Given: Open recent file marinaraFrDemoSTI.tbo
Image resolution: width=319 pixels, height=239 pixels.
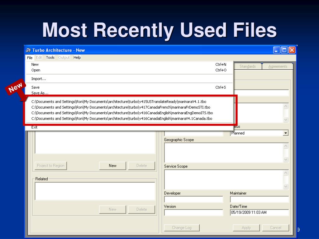Looking at the screenshot, I should pyautogui.click(x=129, y=107).
